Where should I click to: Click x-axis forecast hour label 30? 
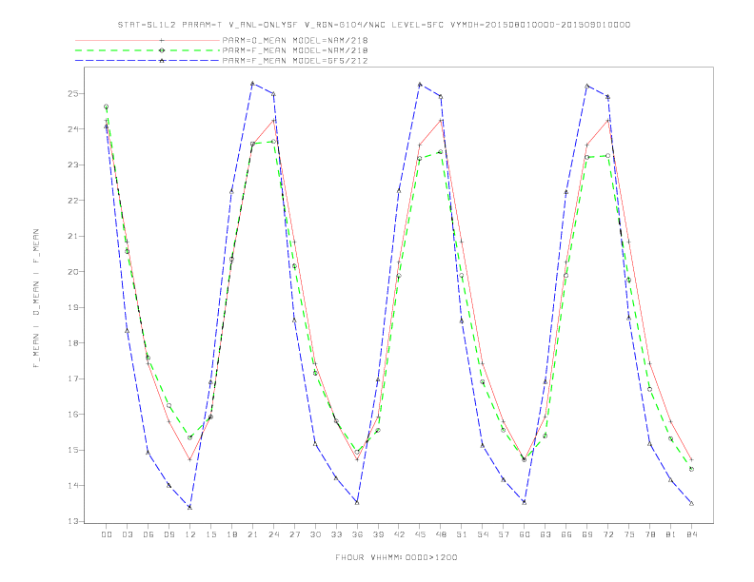(x=315, y=534)
